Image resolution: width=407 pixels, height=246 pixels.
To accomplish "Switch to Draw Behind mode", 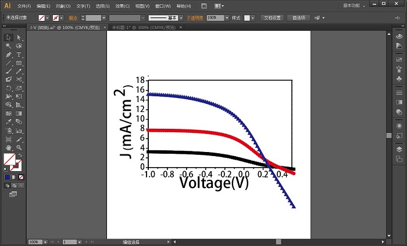I will (x=15, y=186).
